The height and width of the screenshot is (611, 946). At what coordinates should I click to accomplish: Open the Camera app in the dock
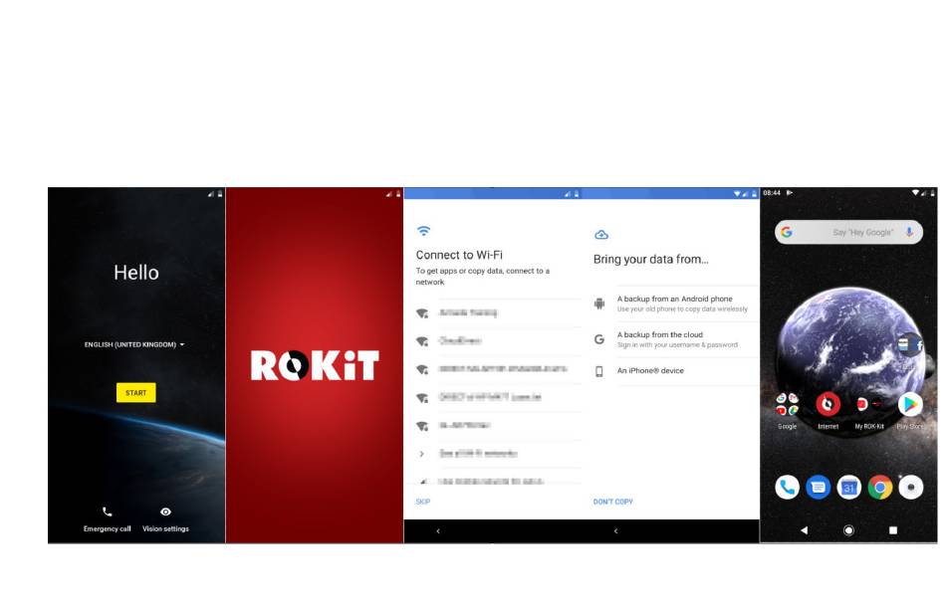(910, 487)
